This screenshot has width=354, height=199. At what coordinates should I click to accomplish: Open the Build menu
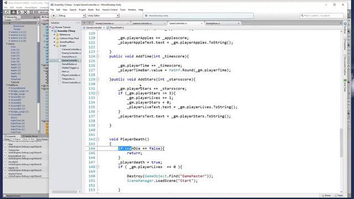pos(91,10)
